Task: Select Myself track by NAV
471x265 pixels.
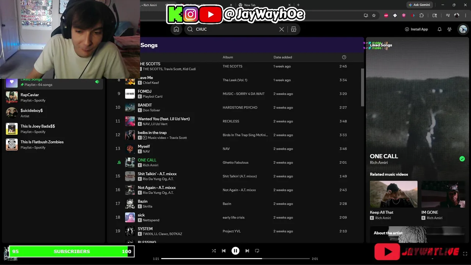Action: coord(144,146)
